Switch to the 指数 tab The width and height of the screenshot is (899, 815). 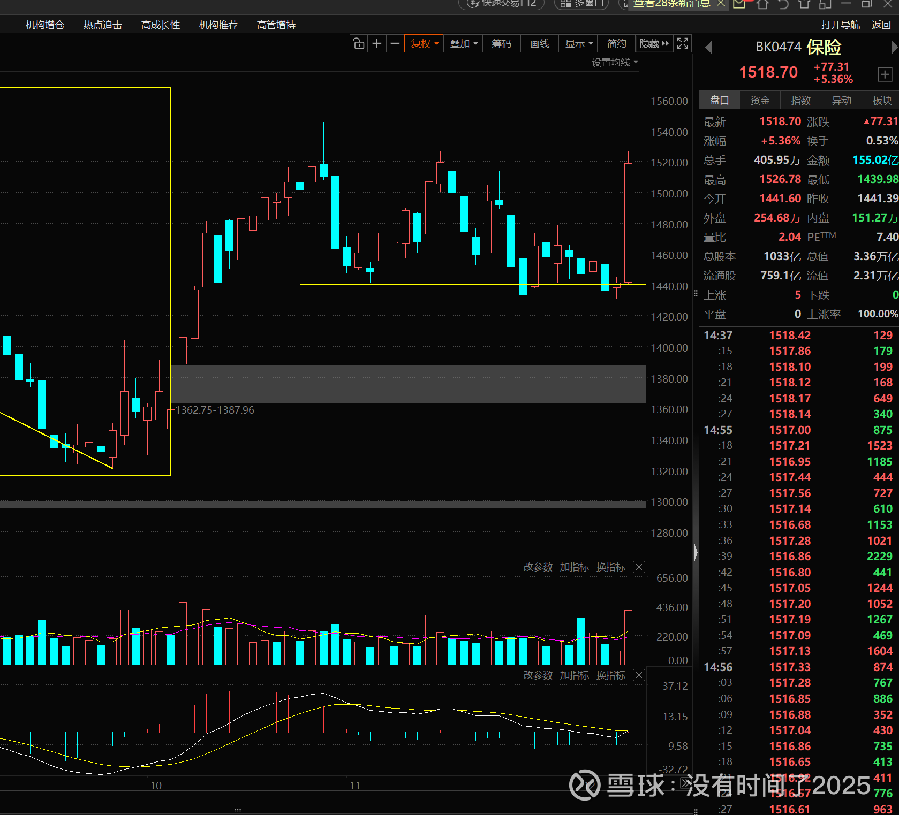coord(801,100)
